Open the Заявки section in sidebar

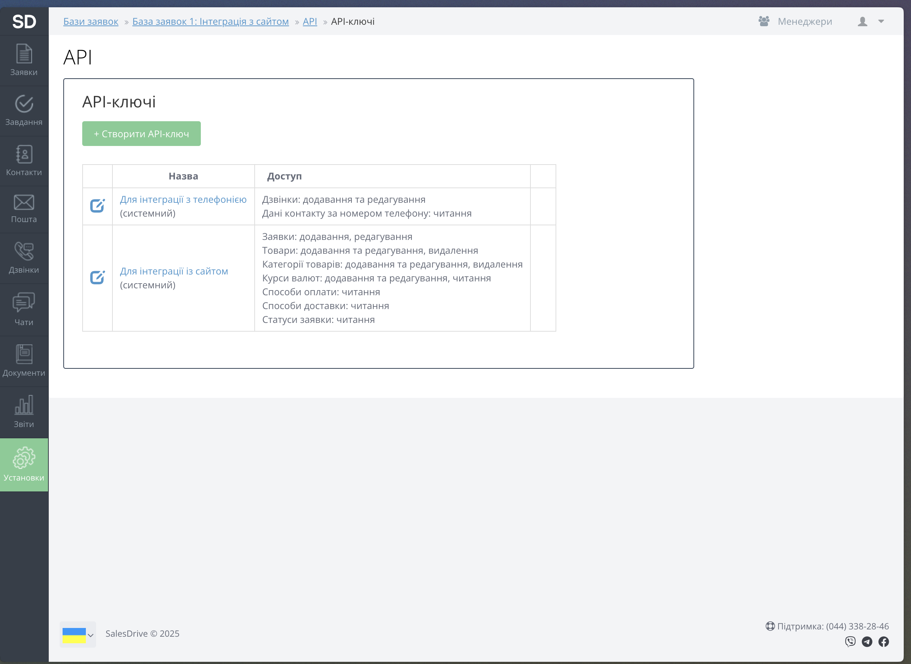click(x=24, y=60)
